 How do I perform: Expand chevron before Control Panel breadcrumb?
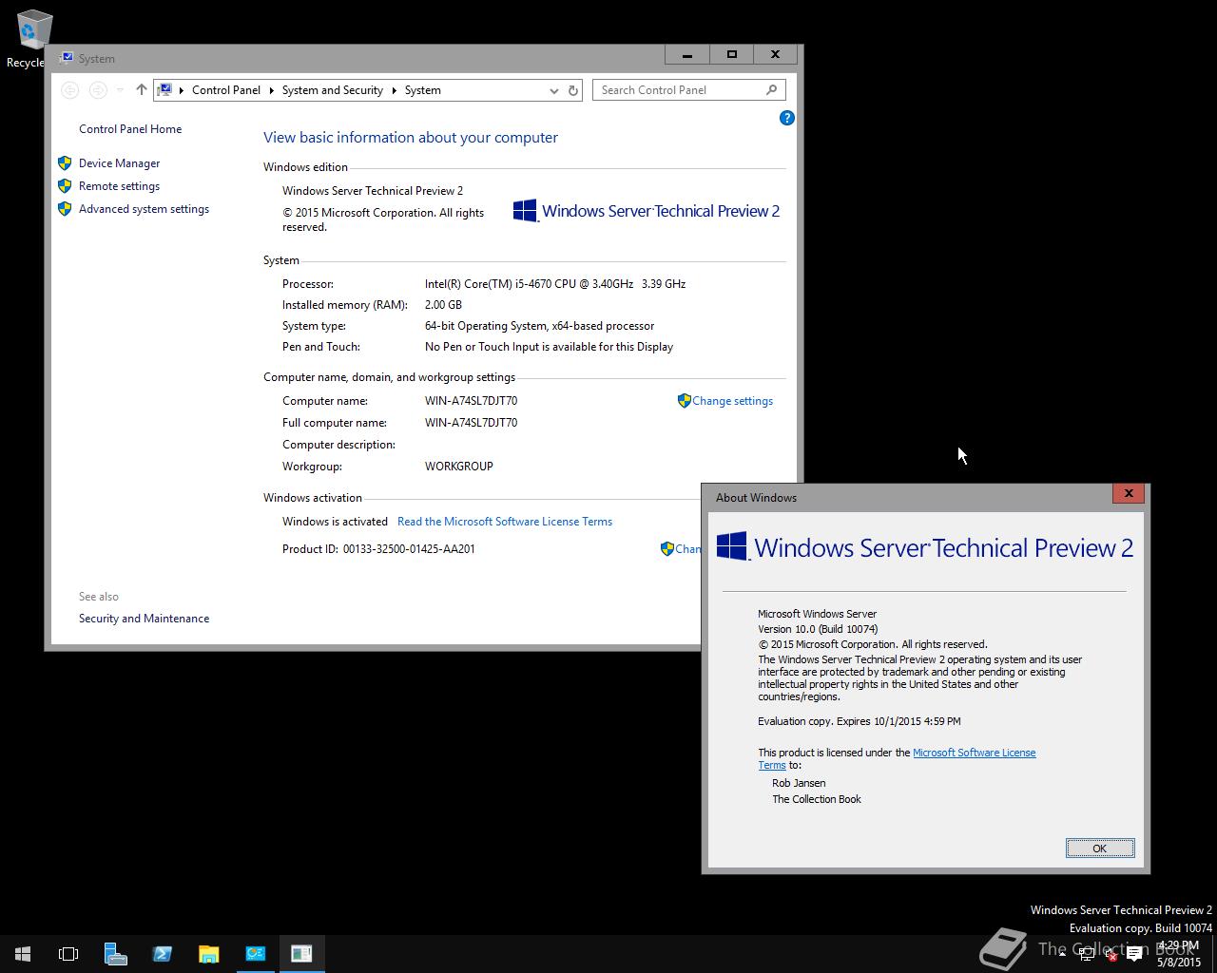coord(181,90)
